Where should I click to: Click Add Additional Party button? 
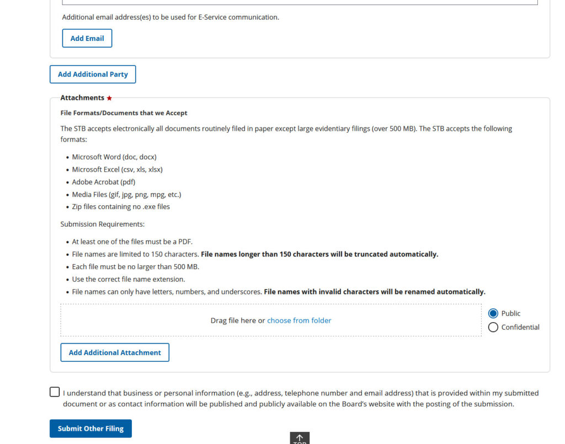pyautogui.click(x=93, y=74)
